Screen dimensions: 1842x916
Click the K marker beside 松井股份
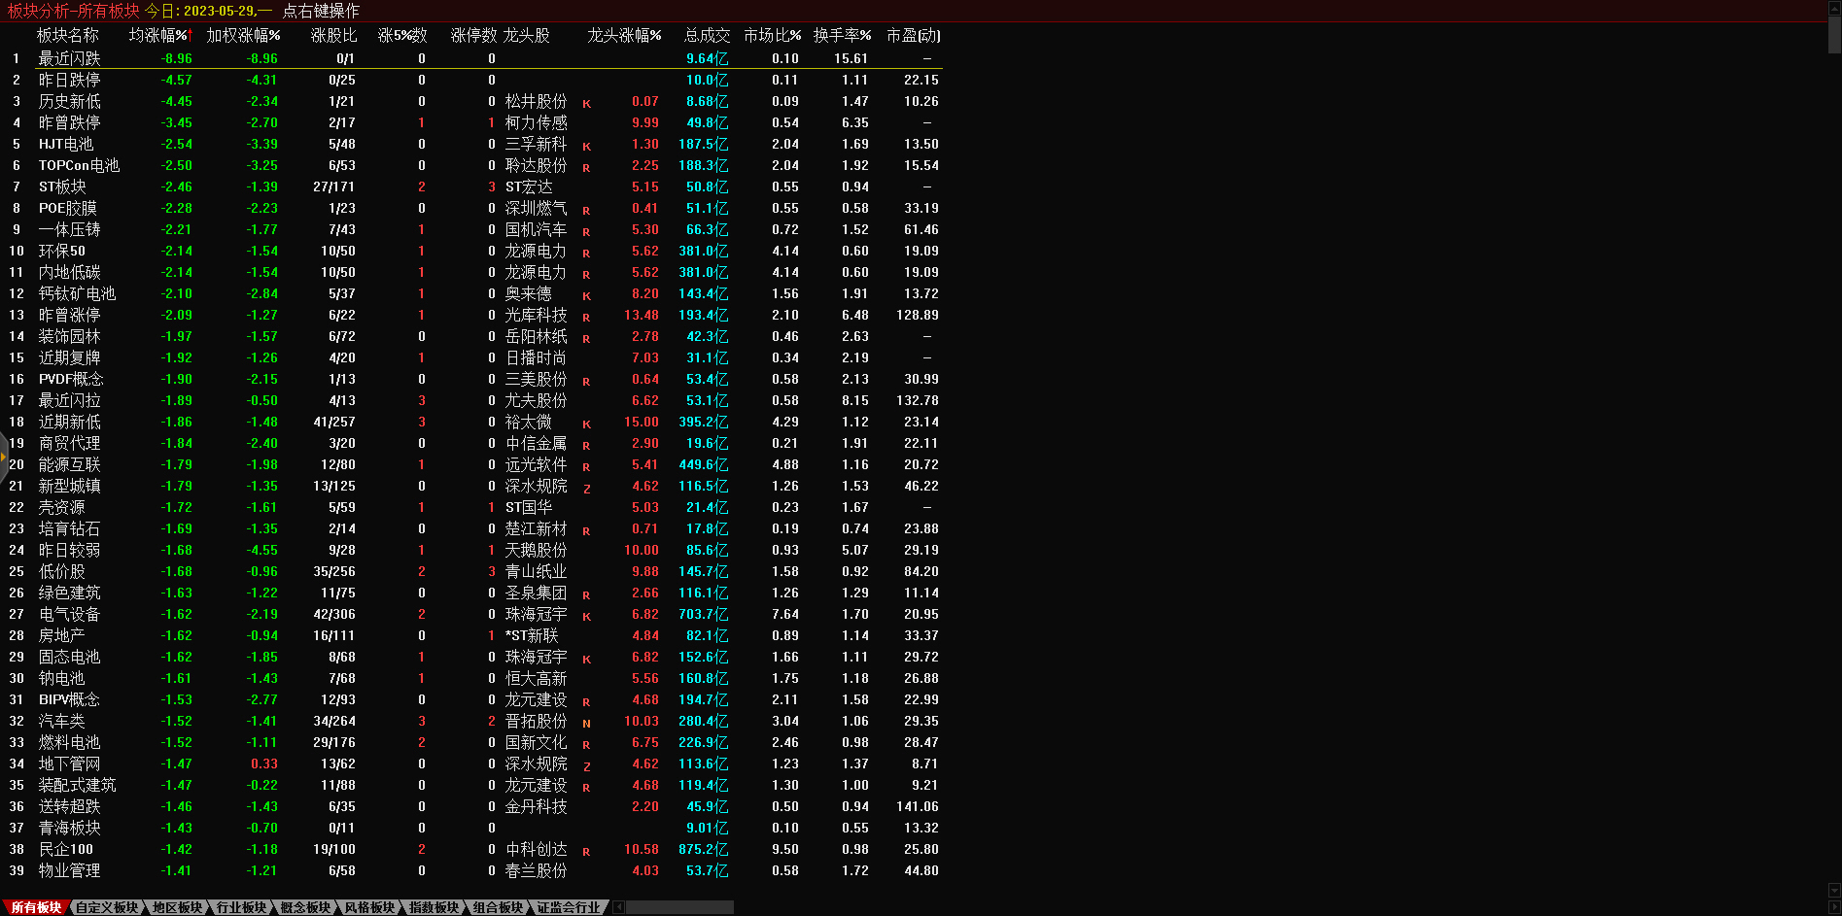click(x=586, y=103)
